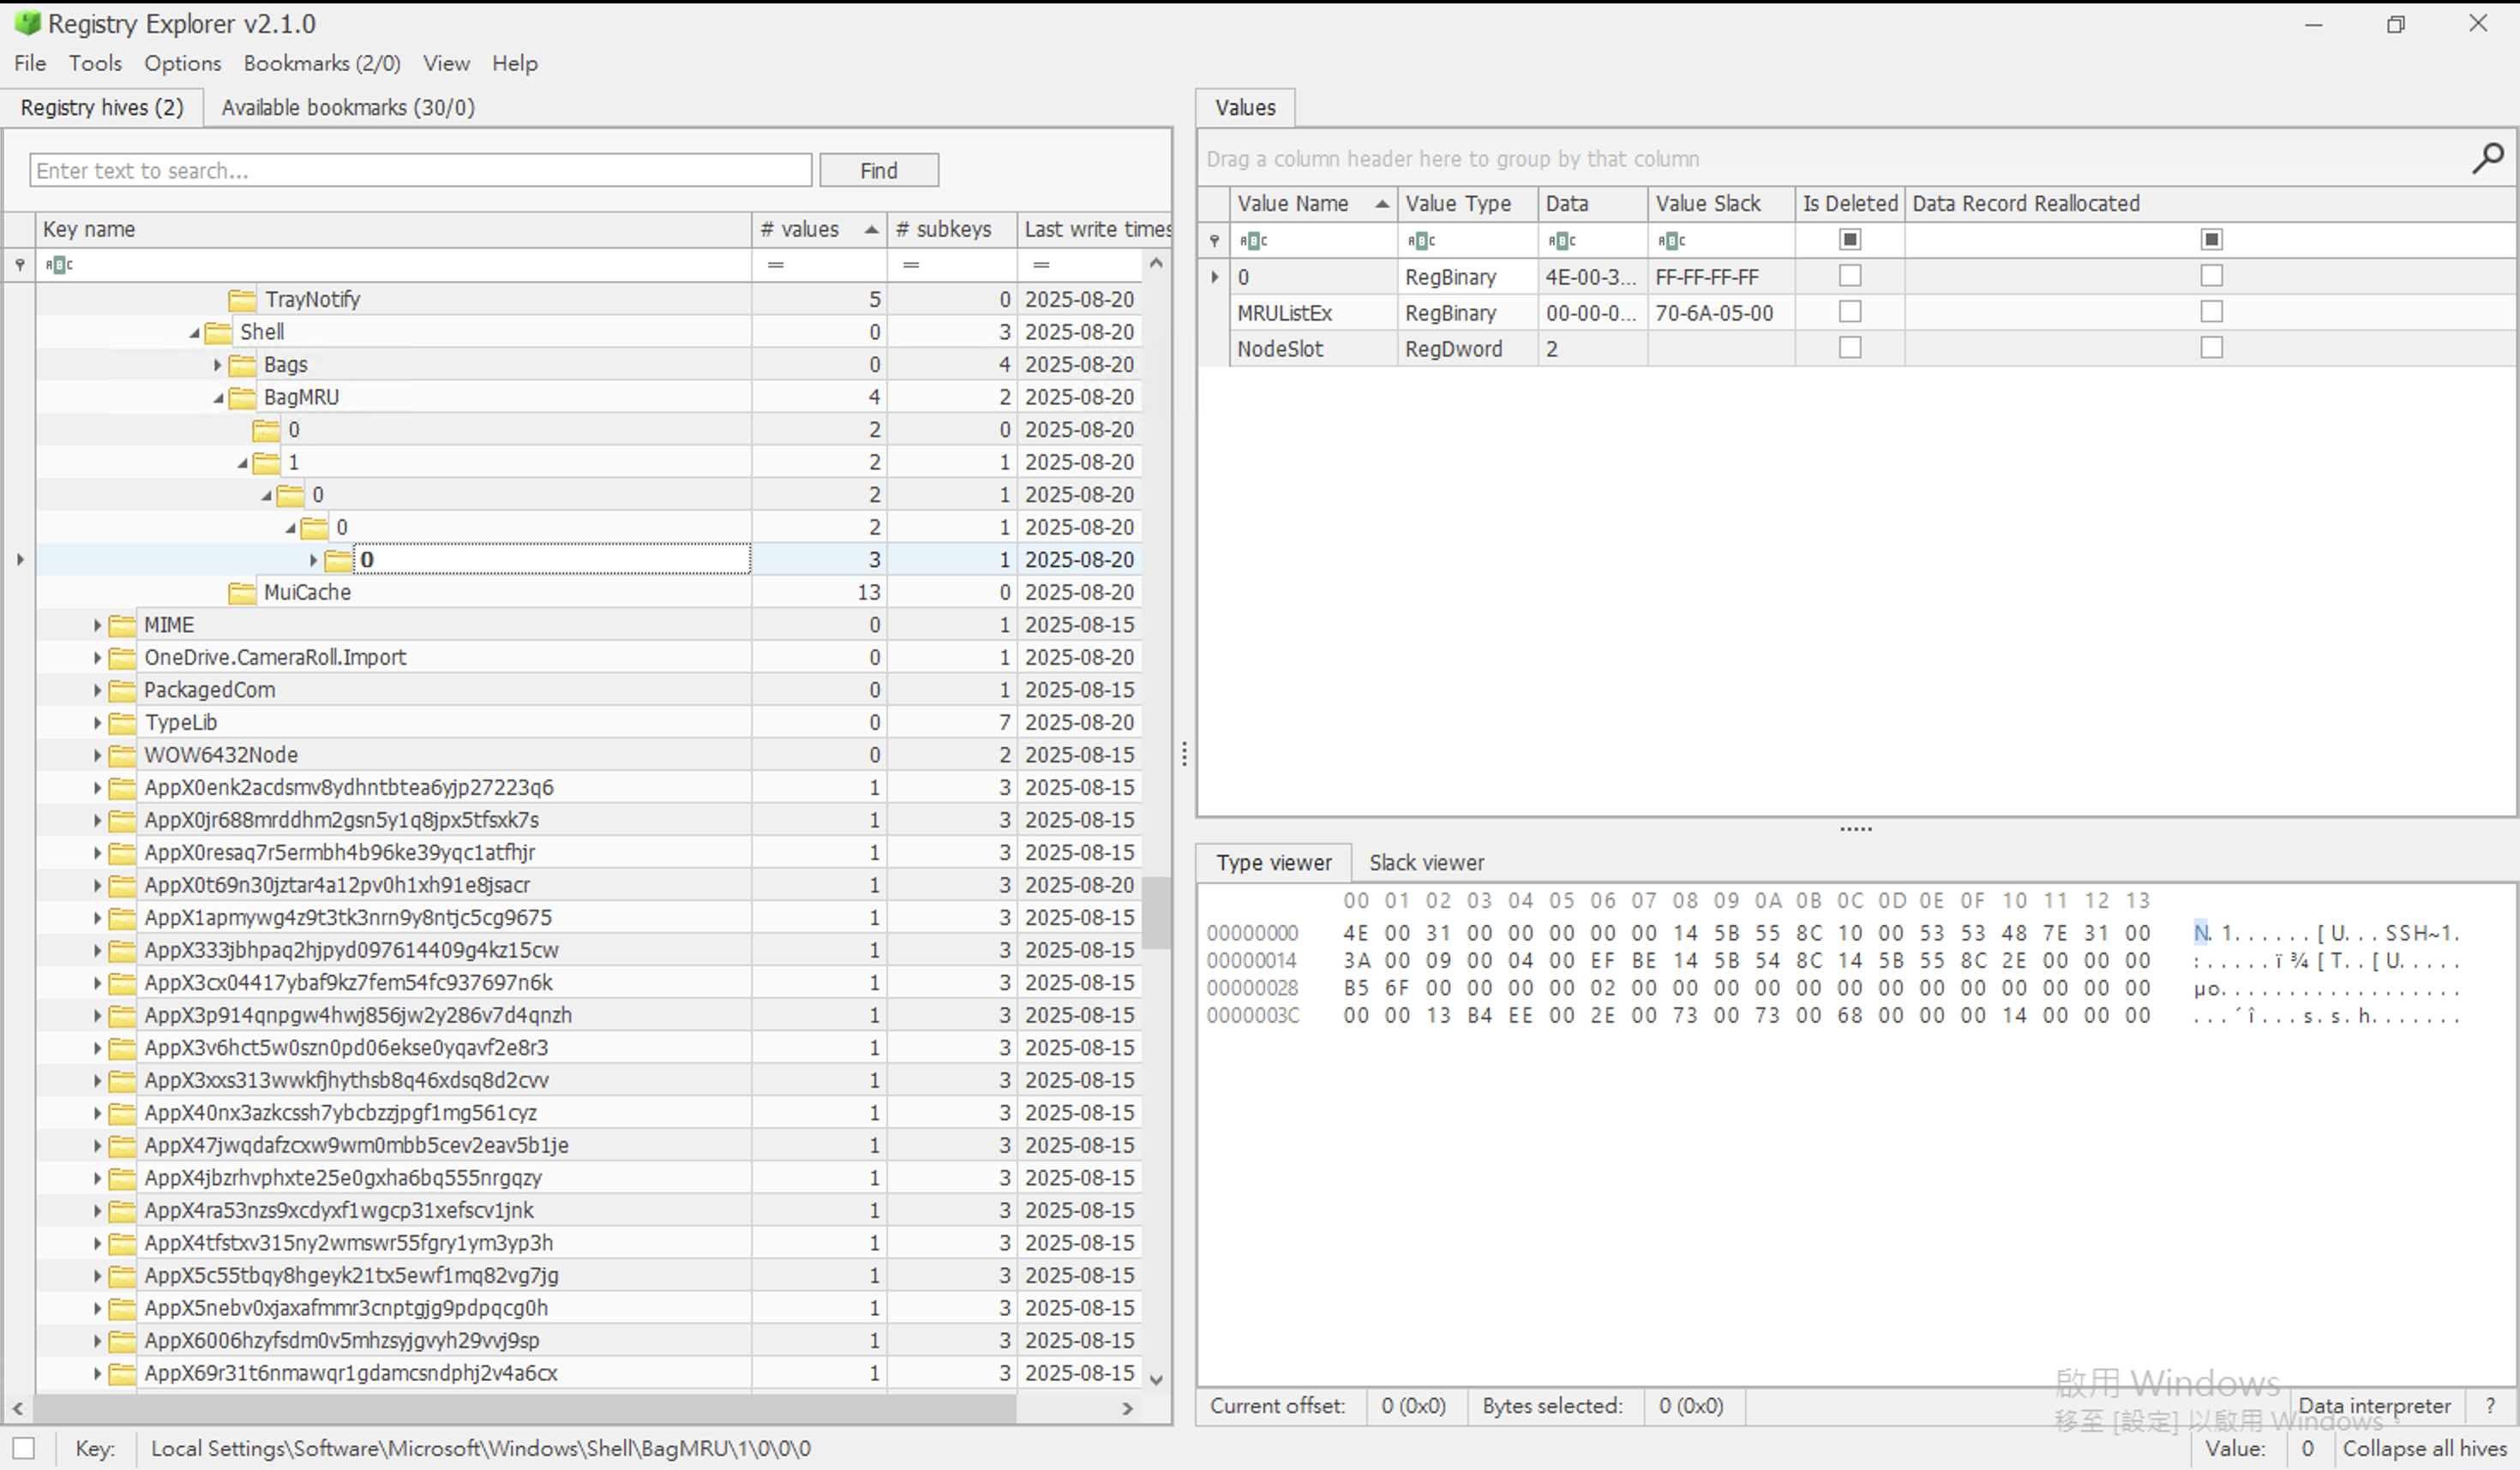Click the TrayNotify folder icon
Screen dimensions: 2520x1470
coord(241,300)
